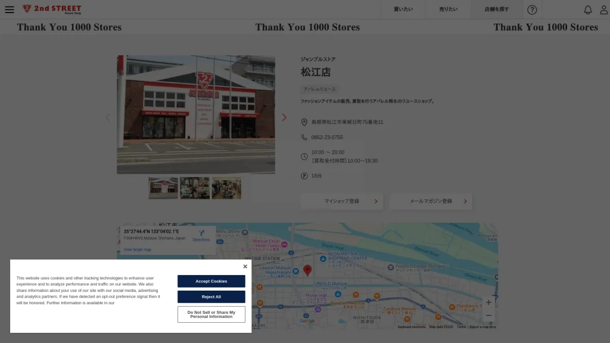Viewport: 610px width, 343px height.
Task: Zoom out on the map
Action: (x=488, y=316)
